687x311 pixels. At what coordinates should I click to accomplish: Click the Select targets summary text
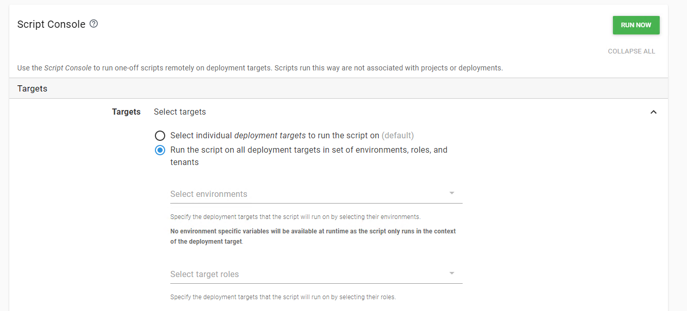(x=180, y=112)
